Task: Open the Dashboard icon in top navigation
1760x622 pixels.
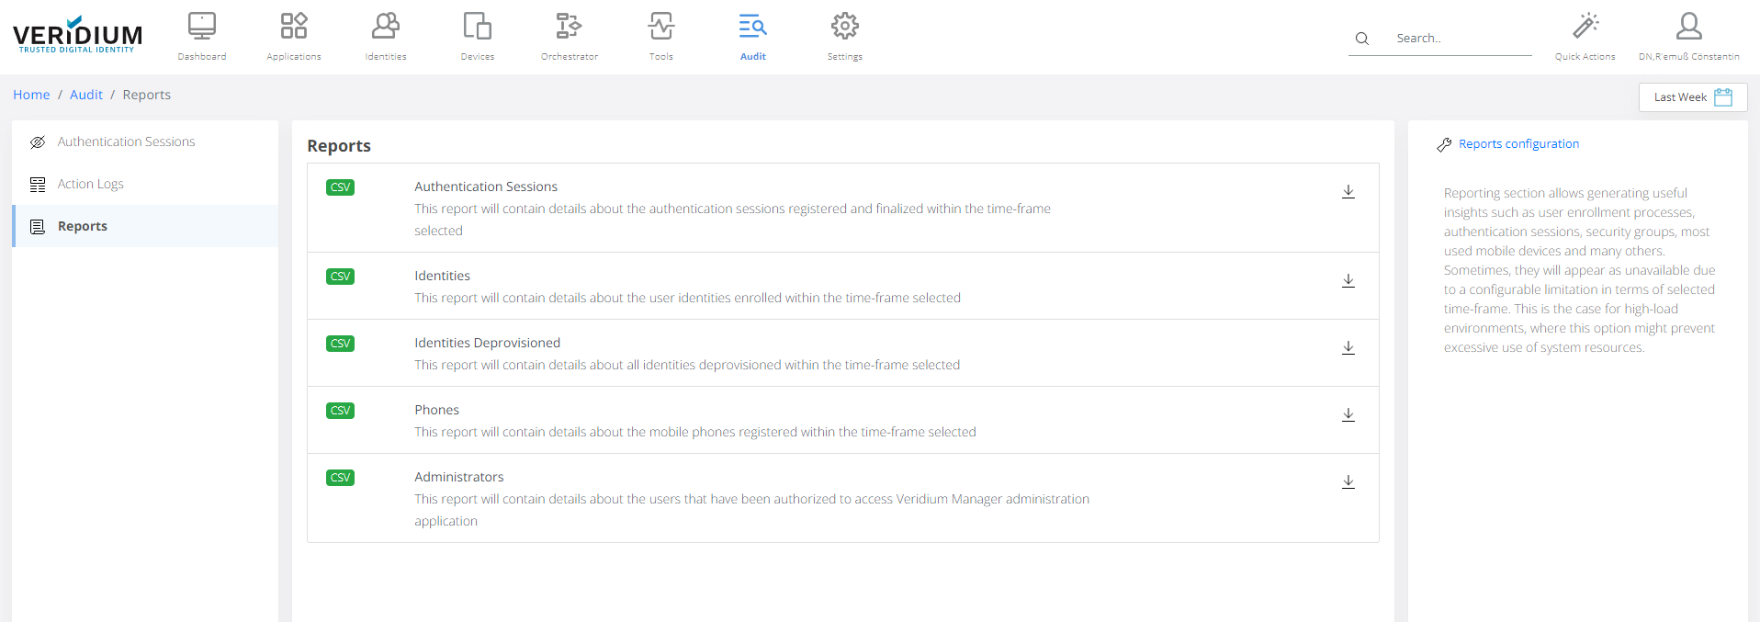Action: [x=202, y=28]
